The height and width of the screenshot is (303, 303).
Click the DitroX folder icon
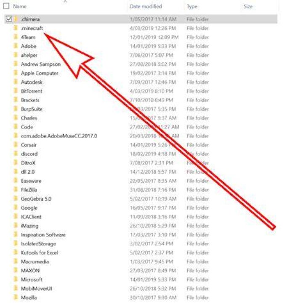pos(16,163)
